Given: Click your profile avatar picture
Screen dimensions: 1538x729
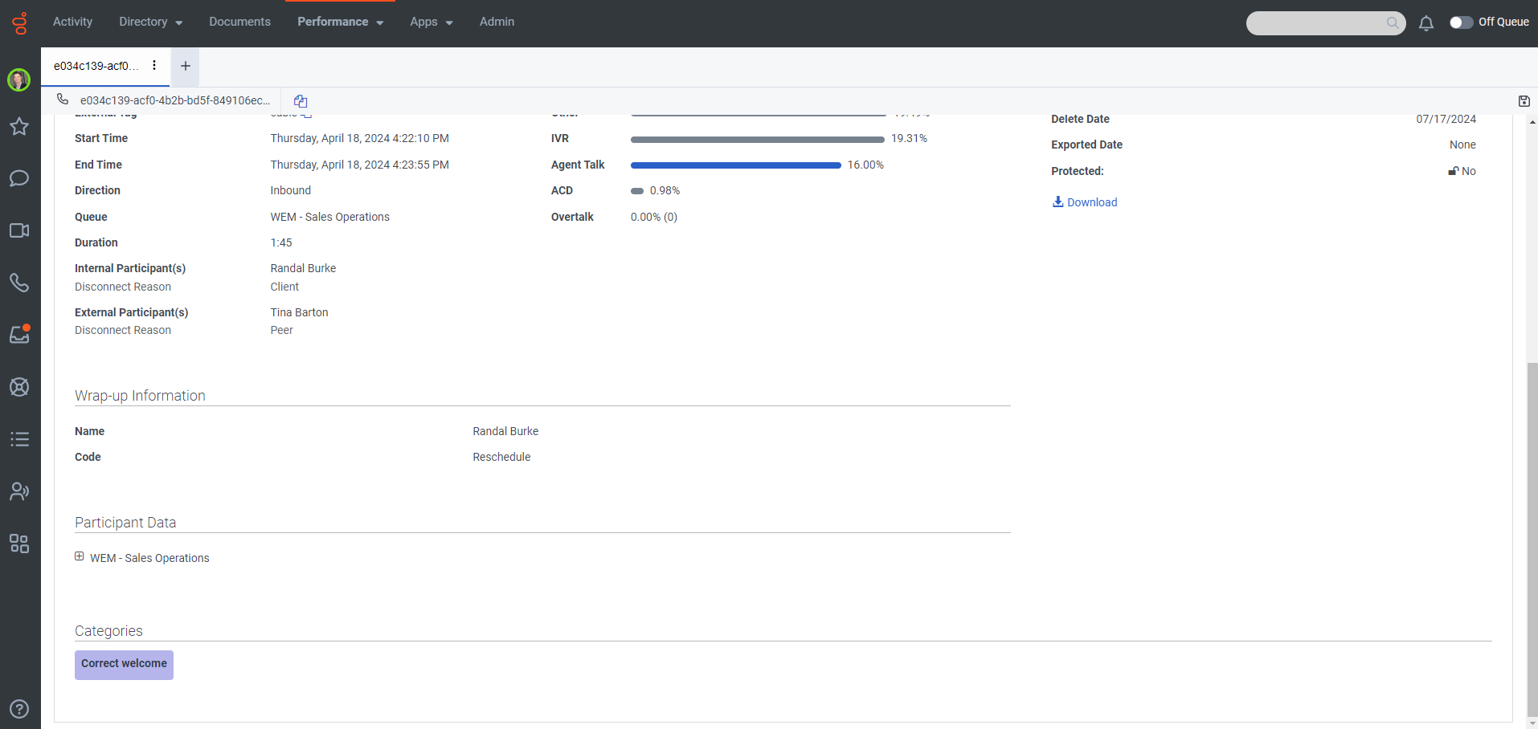Looking at the screenshot, I should tap(18, 80).
